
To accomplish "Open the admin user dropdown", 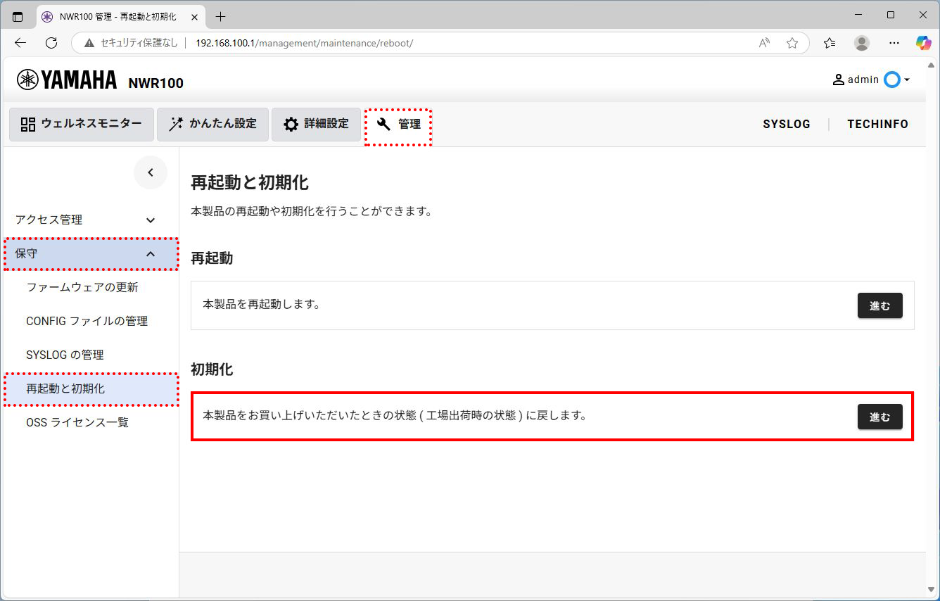I will (871, 80).
